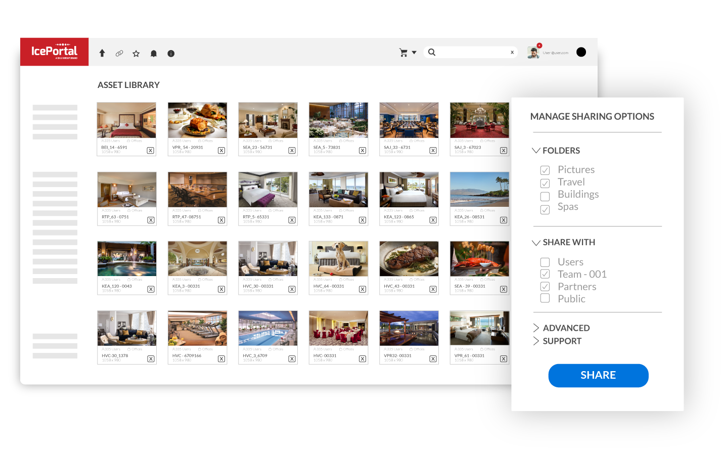The image size is (723, 450).
Task: Click the black circle icon in header
Action: tap(581, 52)
